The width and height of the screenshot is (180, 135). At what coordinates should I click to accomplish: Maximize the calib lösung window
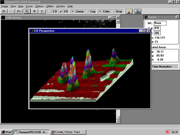click(x=113, y=18)
